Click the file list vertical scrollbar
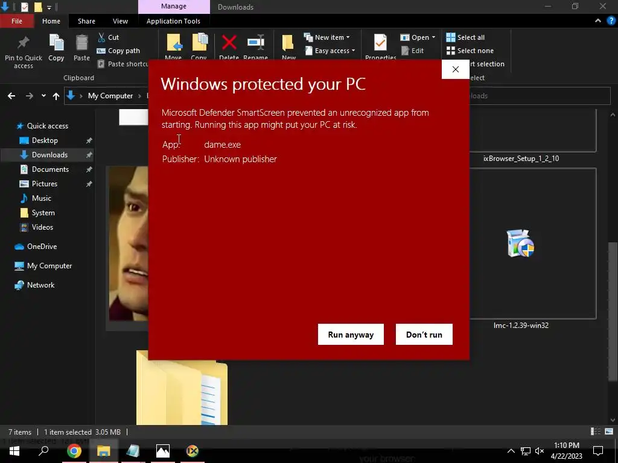The width and height of the screenshot is (618, 463). (613, 311)
